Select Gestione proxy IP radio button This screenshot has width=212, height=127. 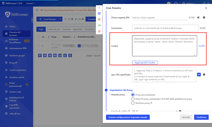133,103
